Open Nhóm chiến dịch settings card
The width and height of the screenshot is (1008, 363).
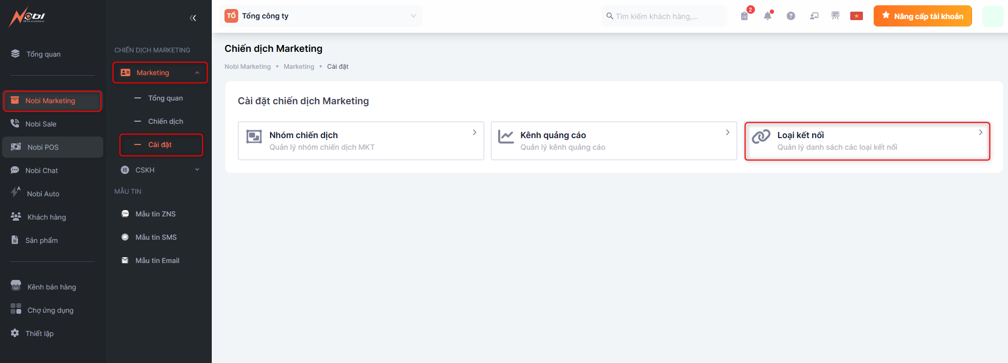pyautogui.click(x=361, y=141)
